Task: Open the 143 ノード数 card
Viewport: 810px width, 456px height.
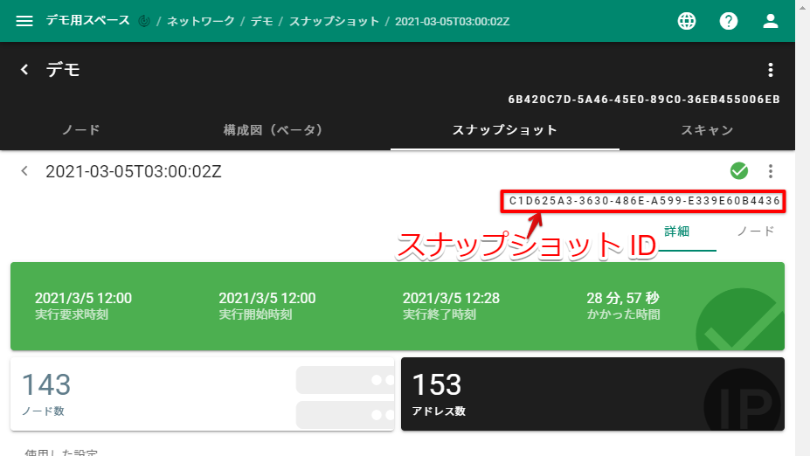Action: click(x=202, y=393)
